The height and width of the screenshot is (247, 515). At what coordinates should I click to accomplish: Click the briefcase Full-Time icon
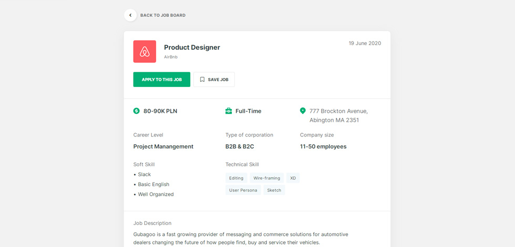click(229, 111)
